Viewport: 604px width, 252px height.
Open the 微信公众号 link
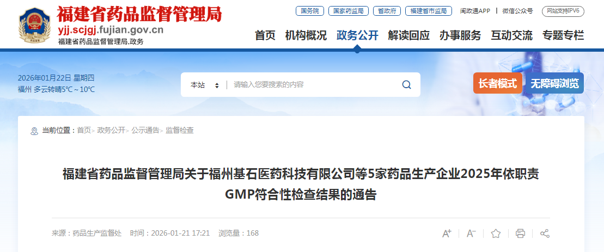tap(517, 11)
